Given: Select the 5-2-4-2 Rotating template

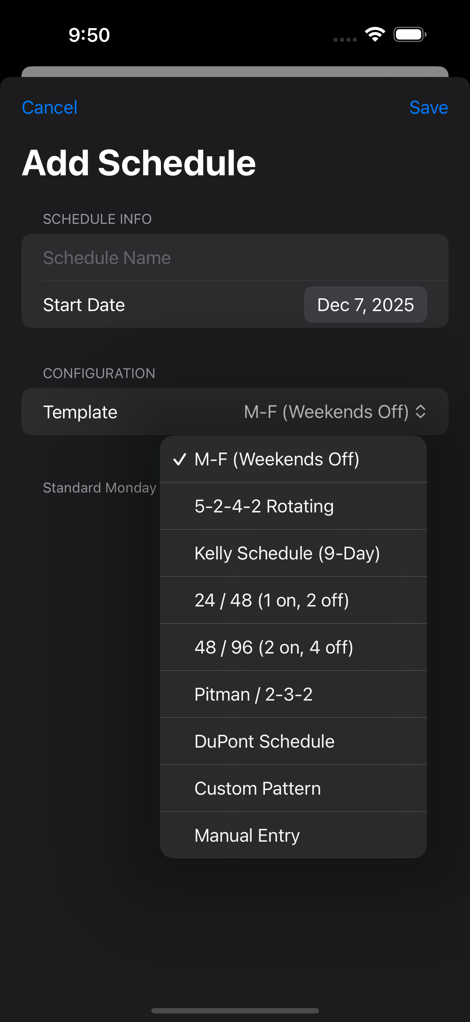Looking at the screenshot, I should 264,506.
